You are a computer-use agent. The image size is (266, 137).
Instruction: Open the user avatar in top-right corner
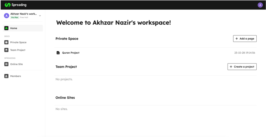tap(260, 5)
